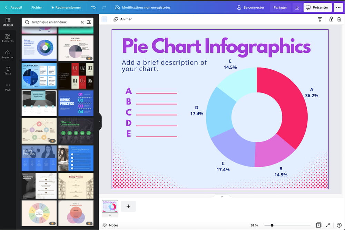Click the download icon in top bar

pyautogui.click(x=297, y=7)
